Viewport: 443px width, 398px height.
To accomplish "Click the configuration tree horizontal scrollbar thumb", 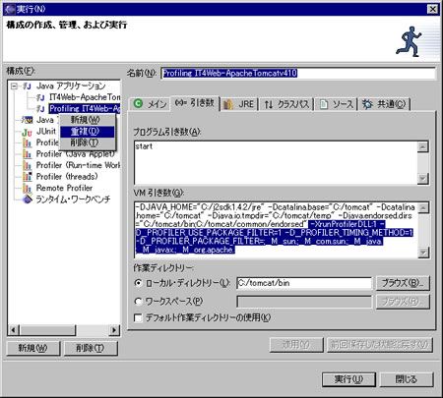I will (x=47, y=330).
